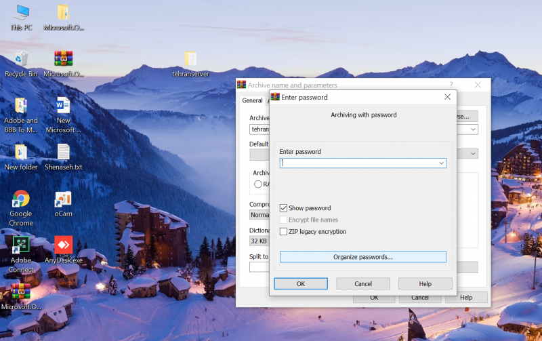Image resolution: width=542 pixels, height=341 pixels.
Task: Enable ZIP legacy encryption checkbox
Action: pos(284,232)
